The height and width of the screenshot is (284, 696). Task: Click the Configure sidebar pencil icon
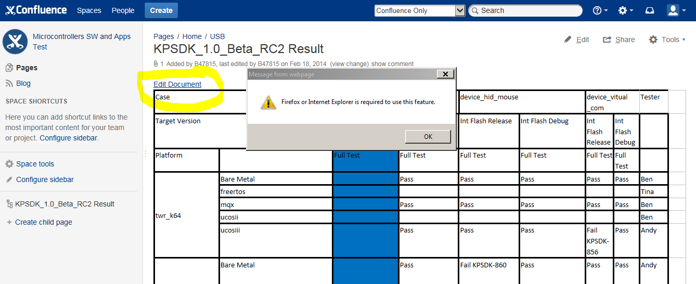pyautogui.click(x=9, y=179)
